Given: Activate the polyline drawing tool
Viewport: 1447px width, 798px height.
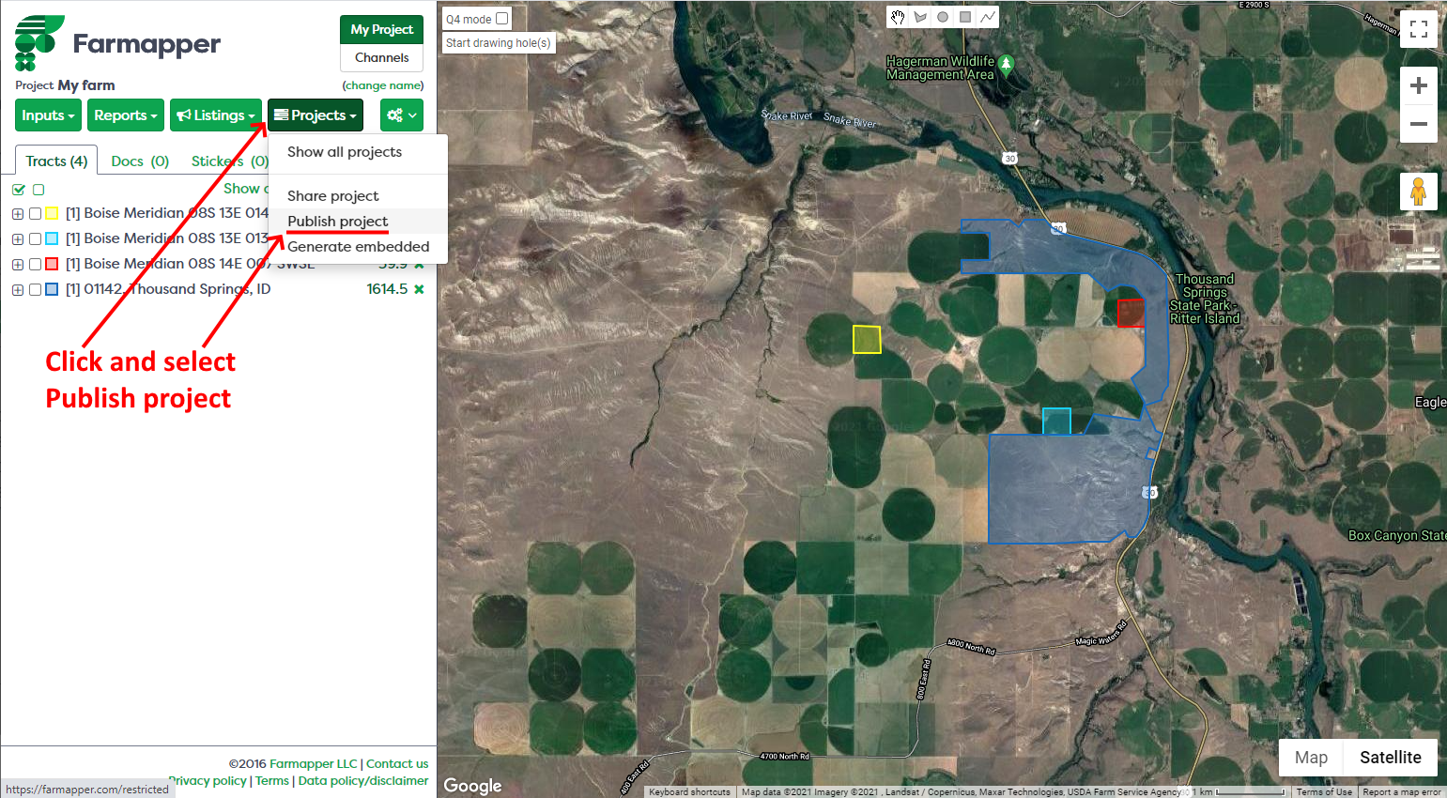Looking at the screenshot, I should [988, 17].
